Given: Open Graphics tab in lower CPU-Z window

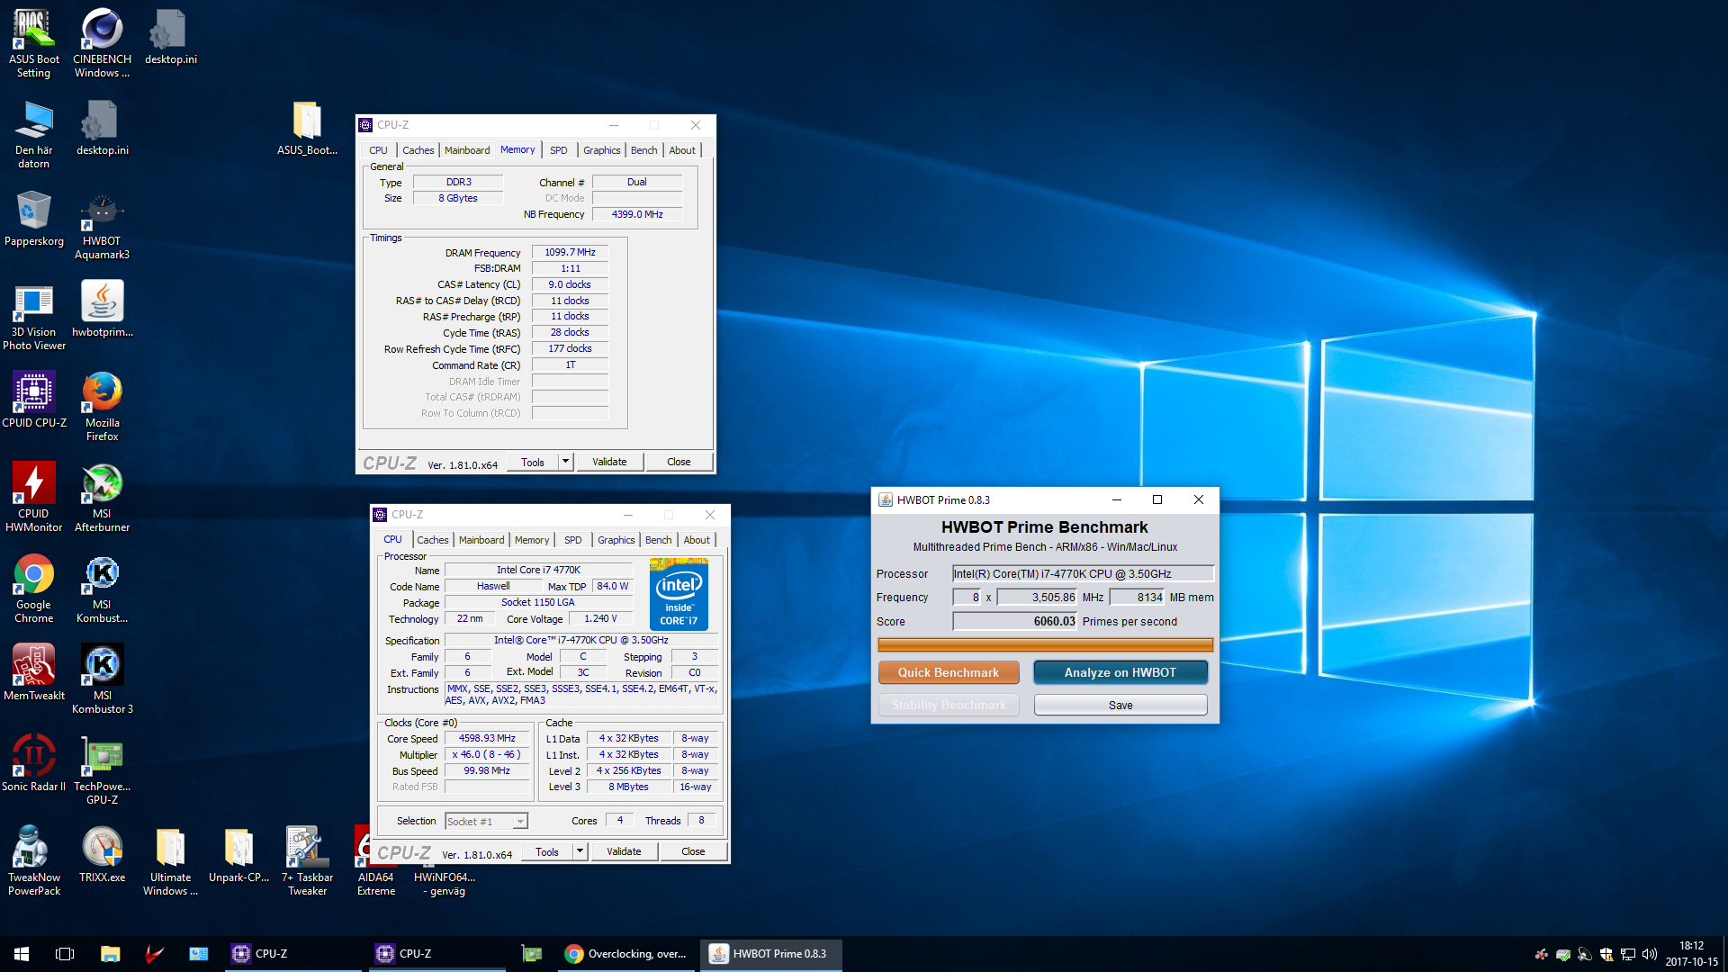Looking at the screenshot, I should pos(616,540).
